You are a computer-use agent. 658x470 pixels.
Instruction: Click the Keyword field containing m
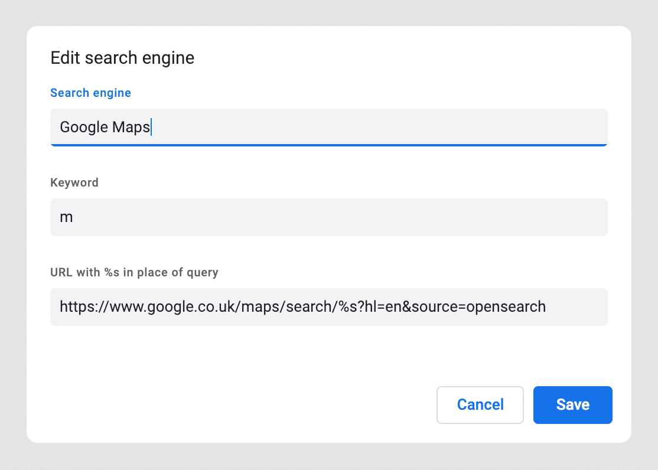click(328, 217)
